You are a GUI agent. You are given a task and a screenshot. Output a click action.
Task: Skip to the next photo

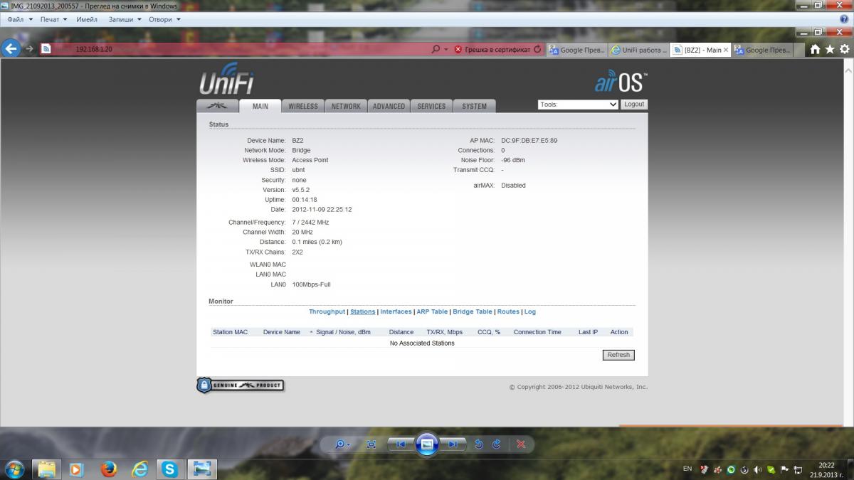(453, 444)
